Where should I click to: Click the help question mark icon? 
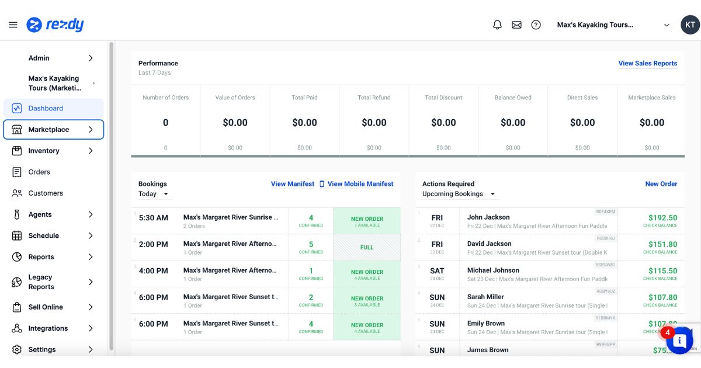point(536,25)
